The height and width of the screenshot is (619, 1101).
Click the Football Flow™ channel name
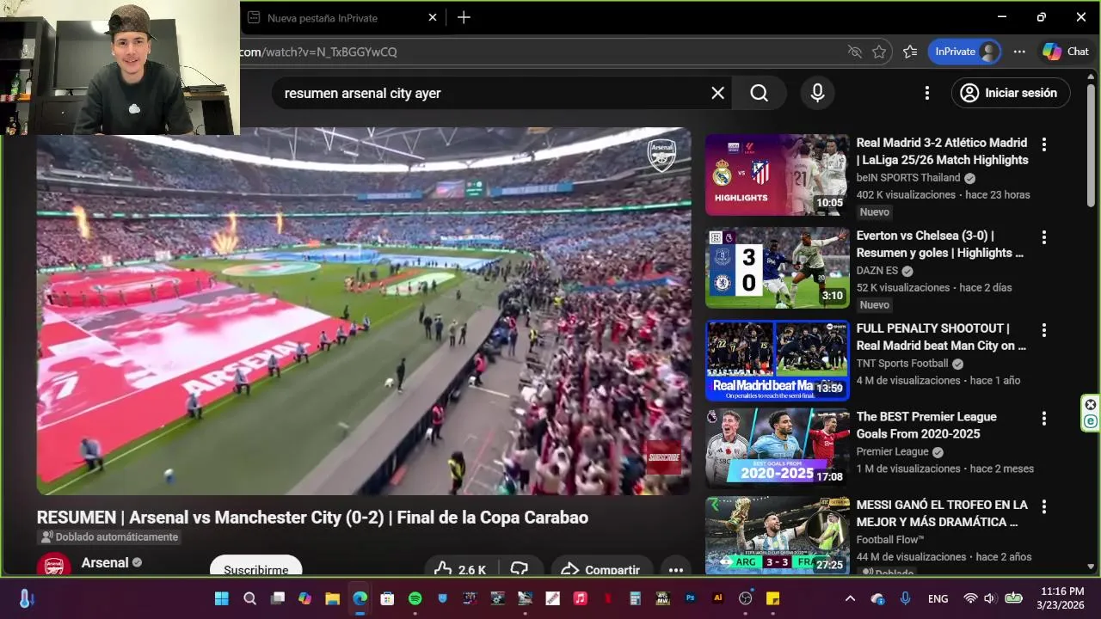(x=889, y=539)
